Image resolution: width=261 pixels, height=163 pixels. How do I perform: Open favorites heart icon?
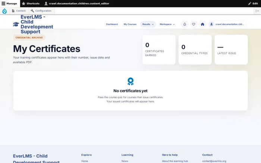(x=194, y=24)
